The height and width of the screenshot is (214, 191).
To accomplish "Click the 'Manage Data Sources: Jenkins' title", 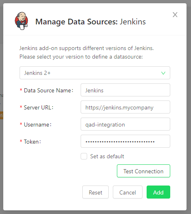I will (90, 22).
